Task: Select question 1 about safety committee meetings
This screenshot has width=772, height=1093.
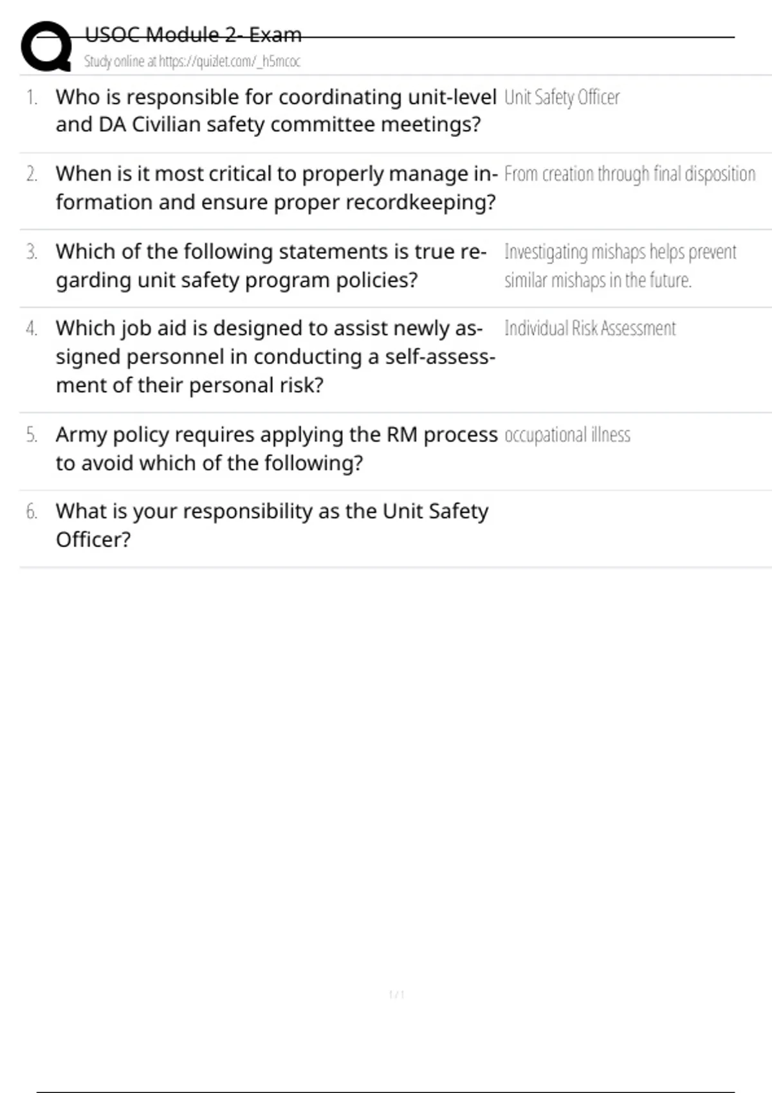Action: 275,111
